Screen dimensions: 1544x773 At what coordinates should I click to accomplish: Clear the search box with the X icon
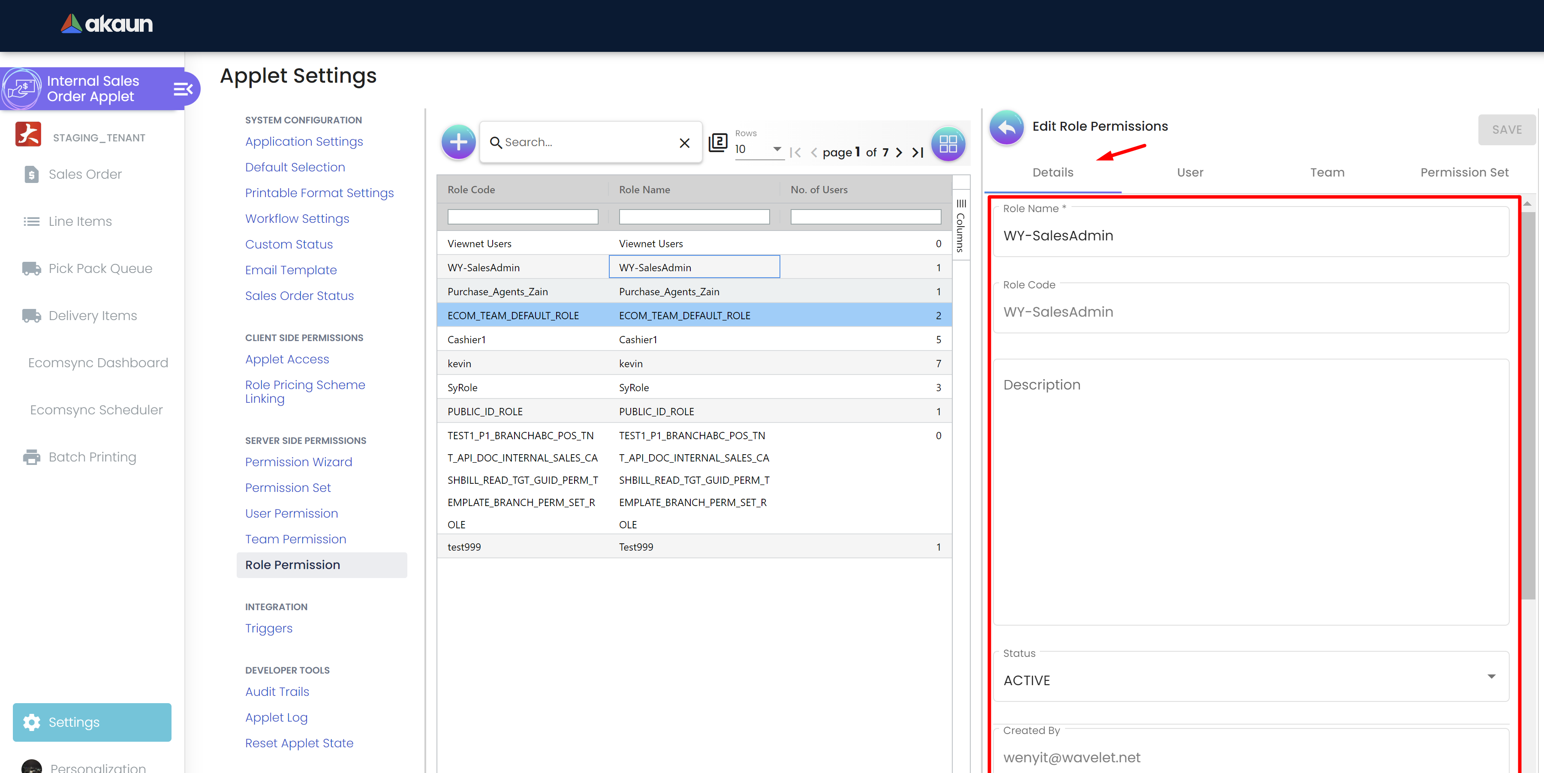click(x=684, y=143)
